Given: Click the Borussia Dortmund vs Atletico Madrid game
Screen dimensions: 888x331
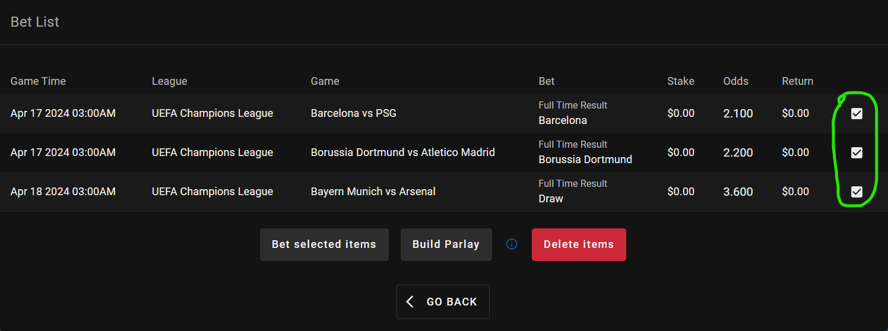Looking at the screenshot, I should 402,152.
